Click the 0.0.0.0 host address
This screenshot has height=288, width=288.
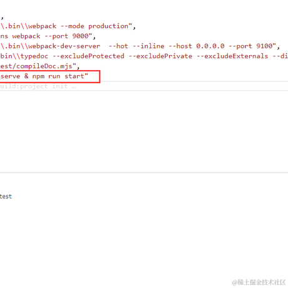tap(210, 46)
